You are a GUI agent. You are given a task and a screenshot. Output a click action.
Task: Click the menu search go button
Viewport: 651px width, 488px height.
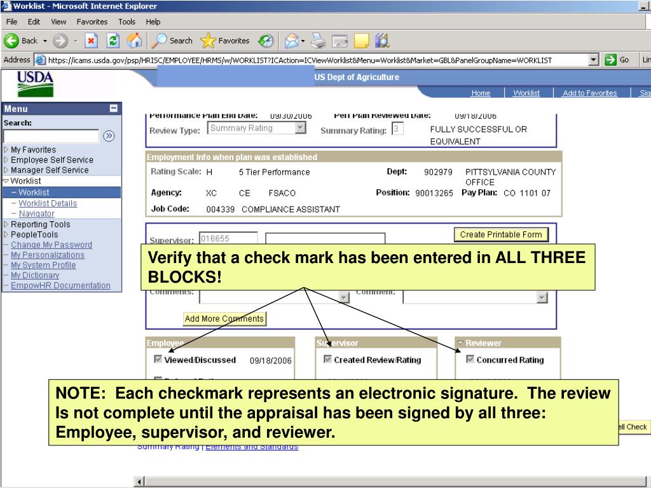[x=109, y=136]
